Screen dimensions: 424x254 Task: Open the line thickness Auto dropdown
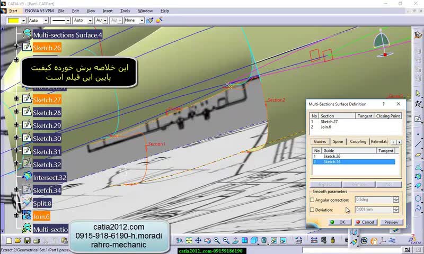coord(90,20)
